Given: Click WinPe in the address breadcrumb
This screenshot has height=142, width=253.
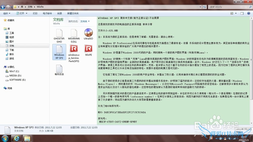Looking at the screenshot, I should pyautogui.click(x=40, y=7).
